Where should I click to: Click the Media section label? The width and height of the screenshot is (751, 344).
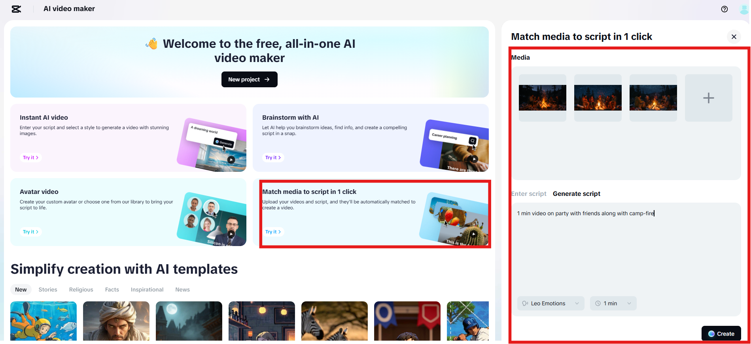click(520, 57)
